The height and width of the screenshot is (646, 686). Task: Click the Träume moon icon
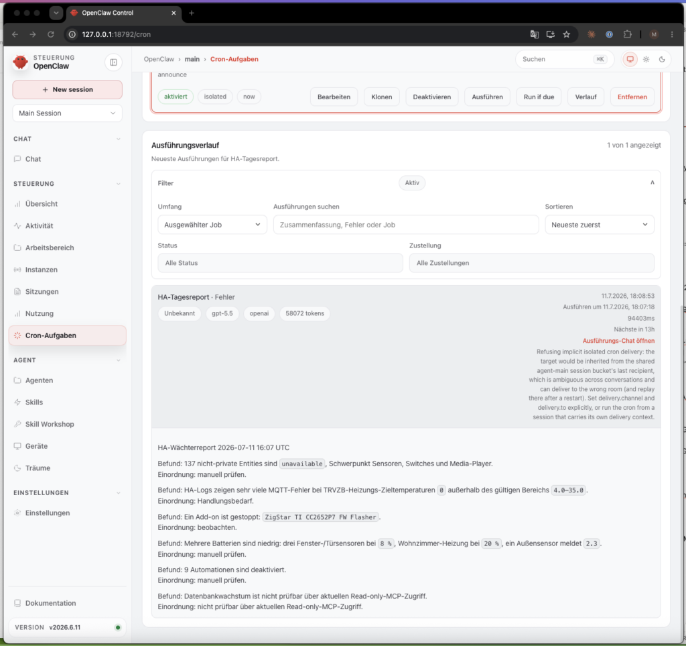click(x=17, y=468)
